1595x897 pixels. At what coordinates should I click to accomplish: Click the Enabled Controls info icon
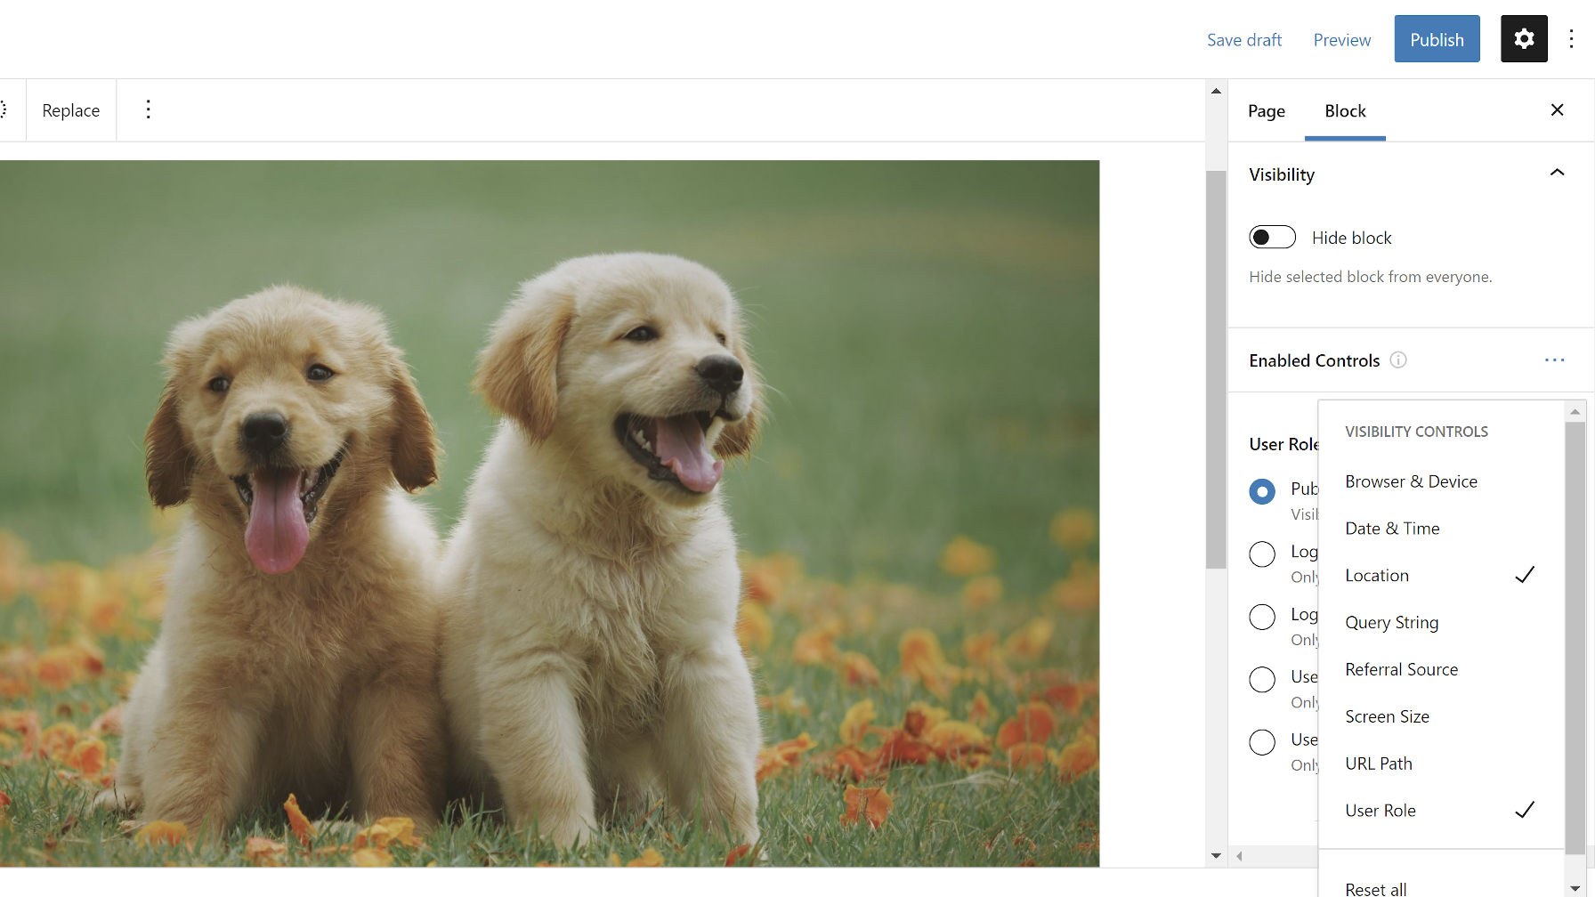coord(1398,360)
